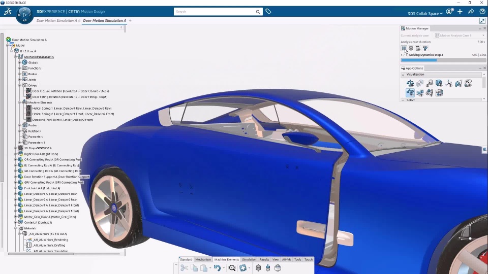Toggle the joint ball visualization icon
The height and width of the screenshot is (274, 488).
click(x=430, y=83)
